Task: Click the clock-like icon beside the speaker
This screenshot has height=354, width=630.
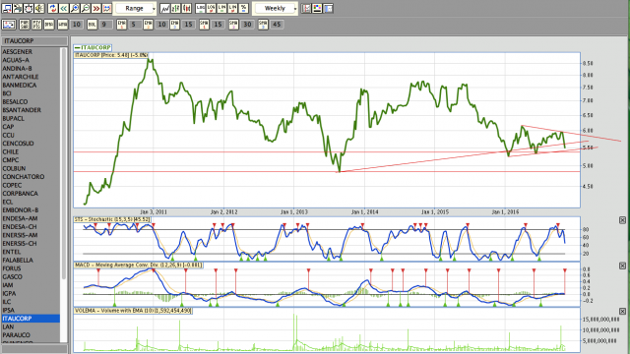Action: point(29,8)
